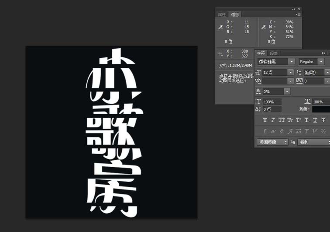Toggle All Caps text style
The width and height of the screenshot is (330, 232).
pos(282,120)
